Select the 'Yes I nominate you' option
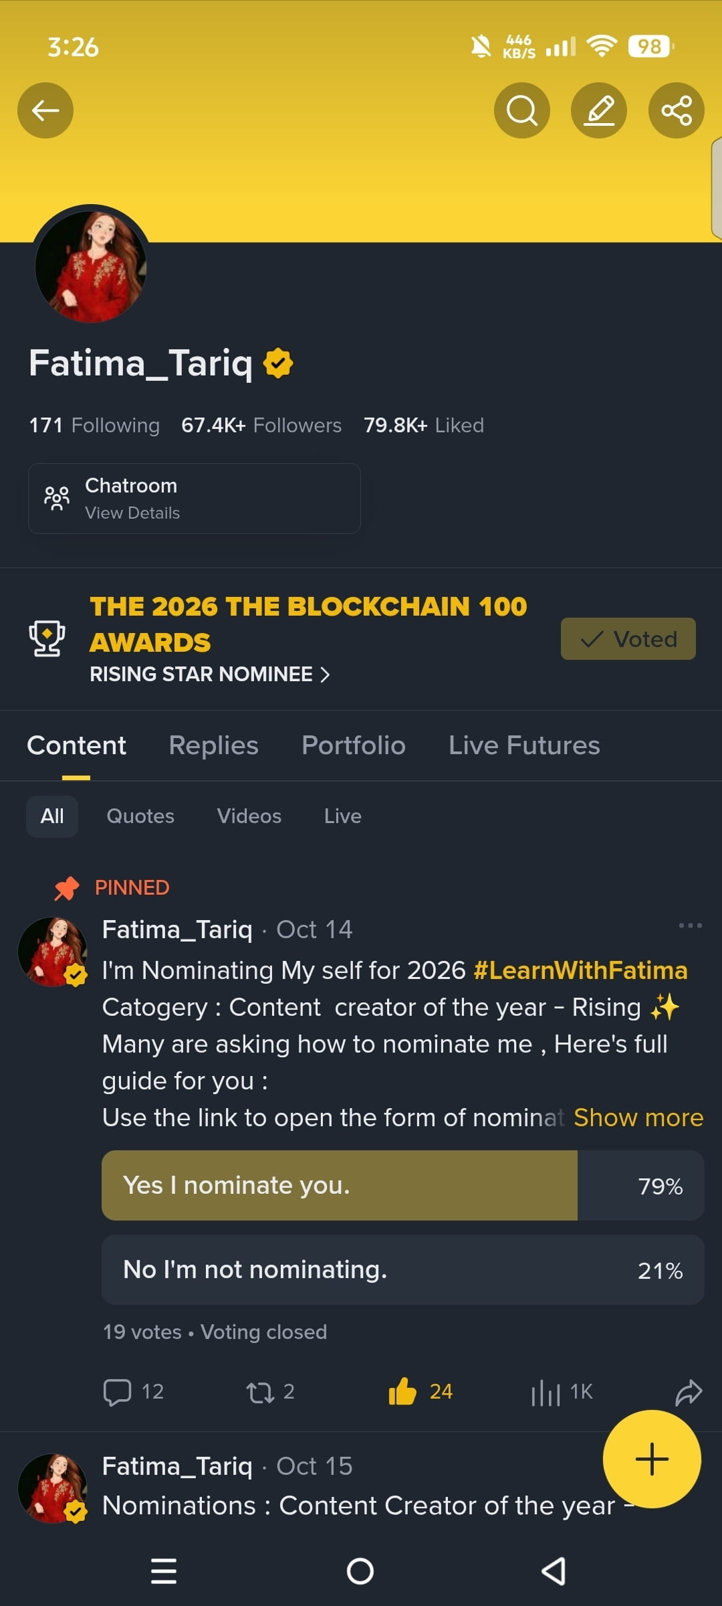This screenshot has height=1606, width=722. [x=402, y=1185]
